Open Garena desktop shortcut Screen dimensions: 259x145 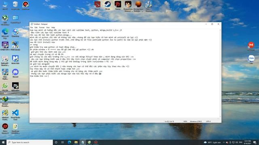click(118, 5)
